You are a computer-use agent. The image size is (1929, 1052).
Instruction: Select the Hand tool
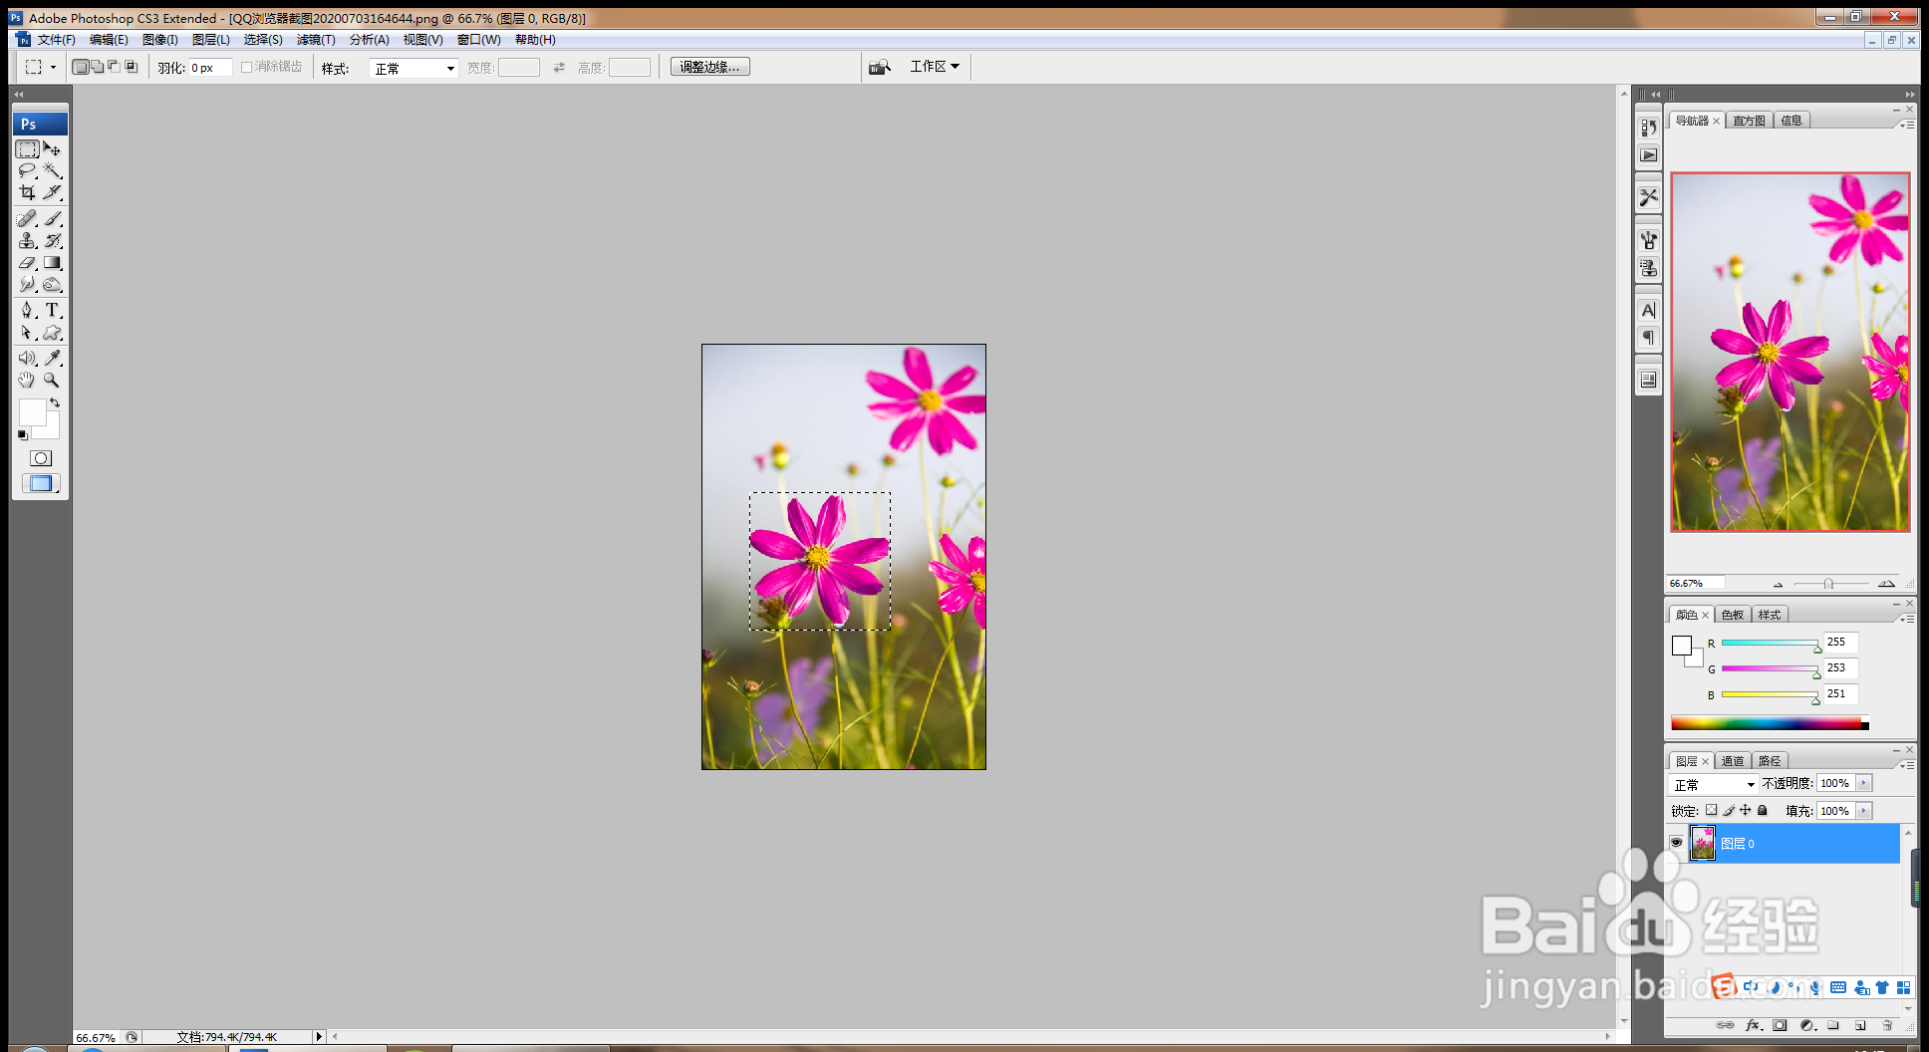coord(28,380)
